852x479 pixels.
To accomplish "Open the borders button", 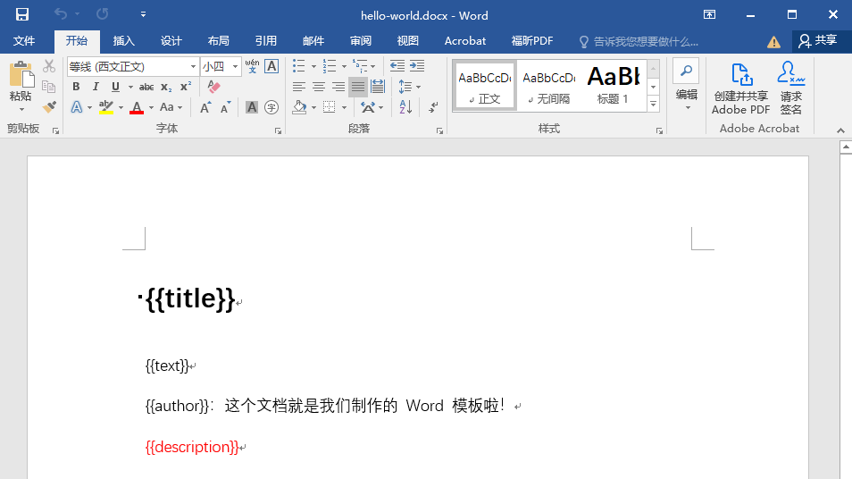I will click(x=330, y=107).
